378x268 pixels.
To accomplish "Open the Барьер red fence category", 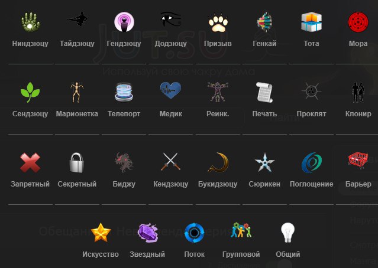I will (358, 160).
